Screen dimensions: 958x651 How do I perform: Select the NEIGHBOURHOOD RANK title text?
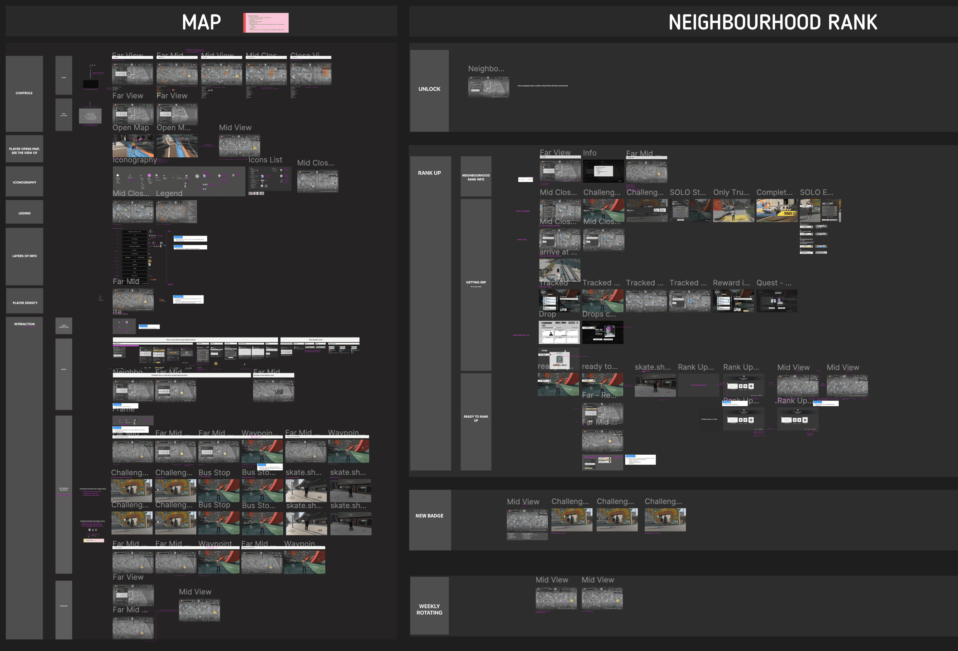click(773, 22)
